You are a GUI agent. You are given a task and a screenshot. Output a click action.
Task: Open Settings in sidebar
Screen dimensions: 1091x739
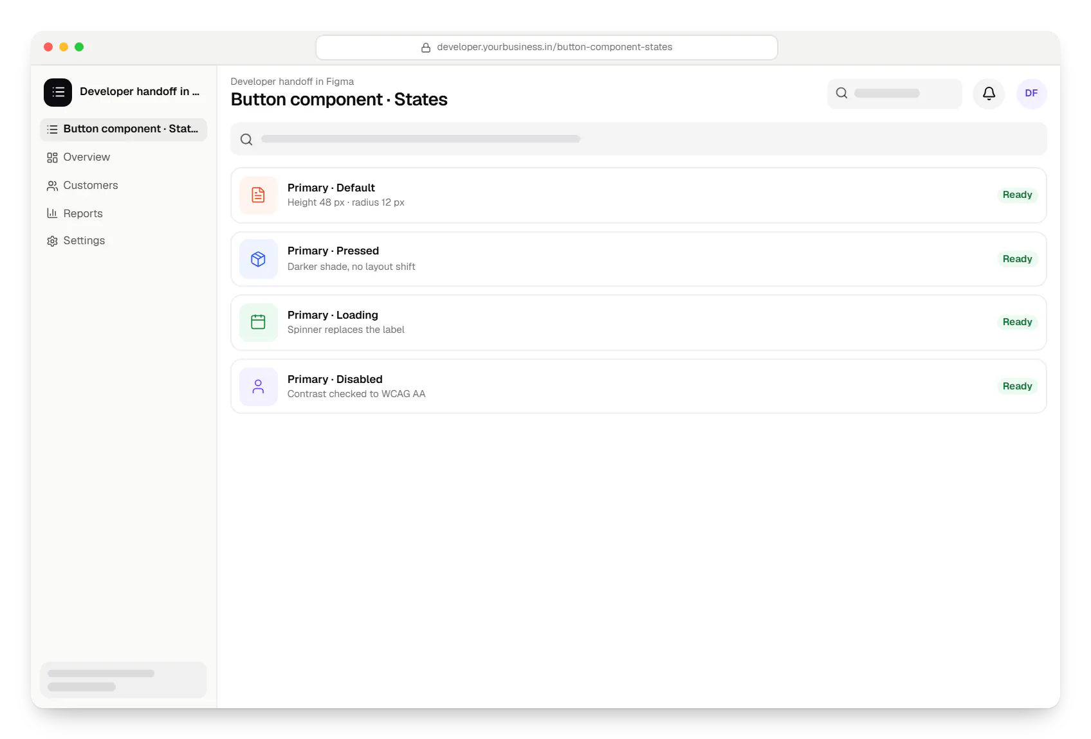124,241
